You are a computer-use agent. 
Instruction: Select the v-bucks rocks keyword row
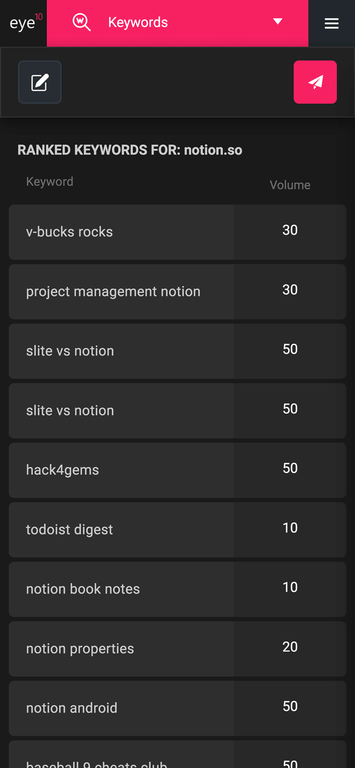pyautogui.click(x=177, y=232)
